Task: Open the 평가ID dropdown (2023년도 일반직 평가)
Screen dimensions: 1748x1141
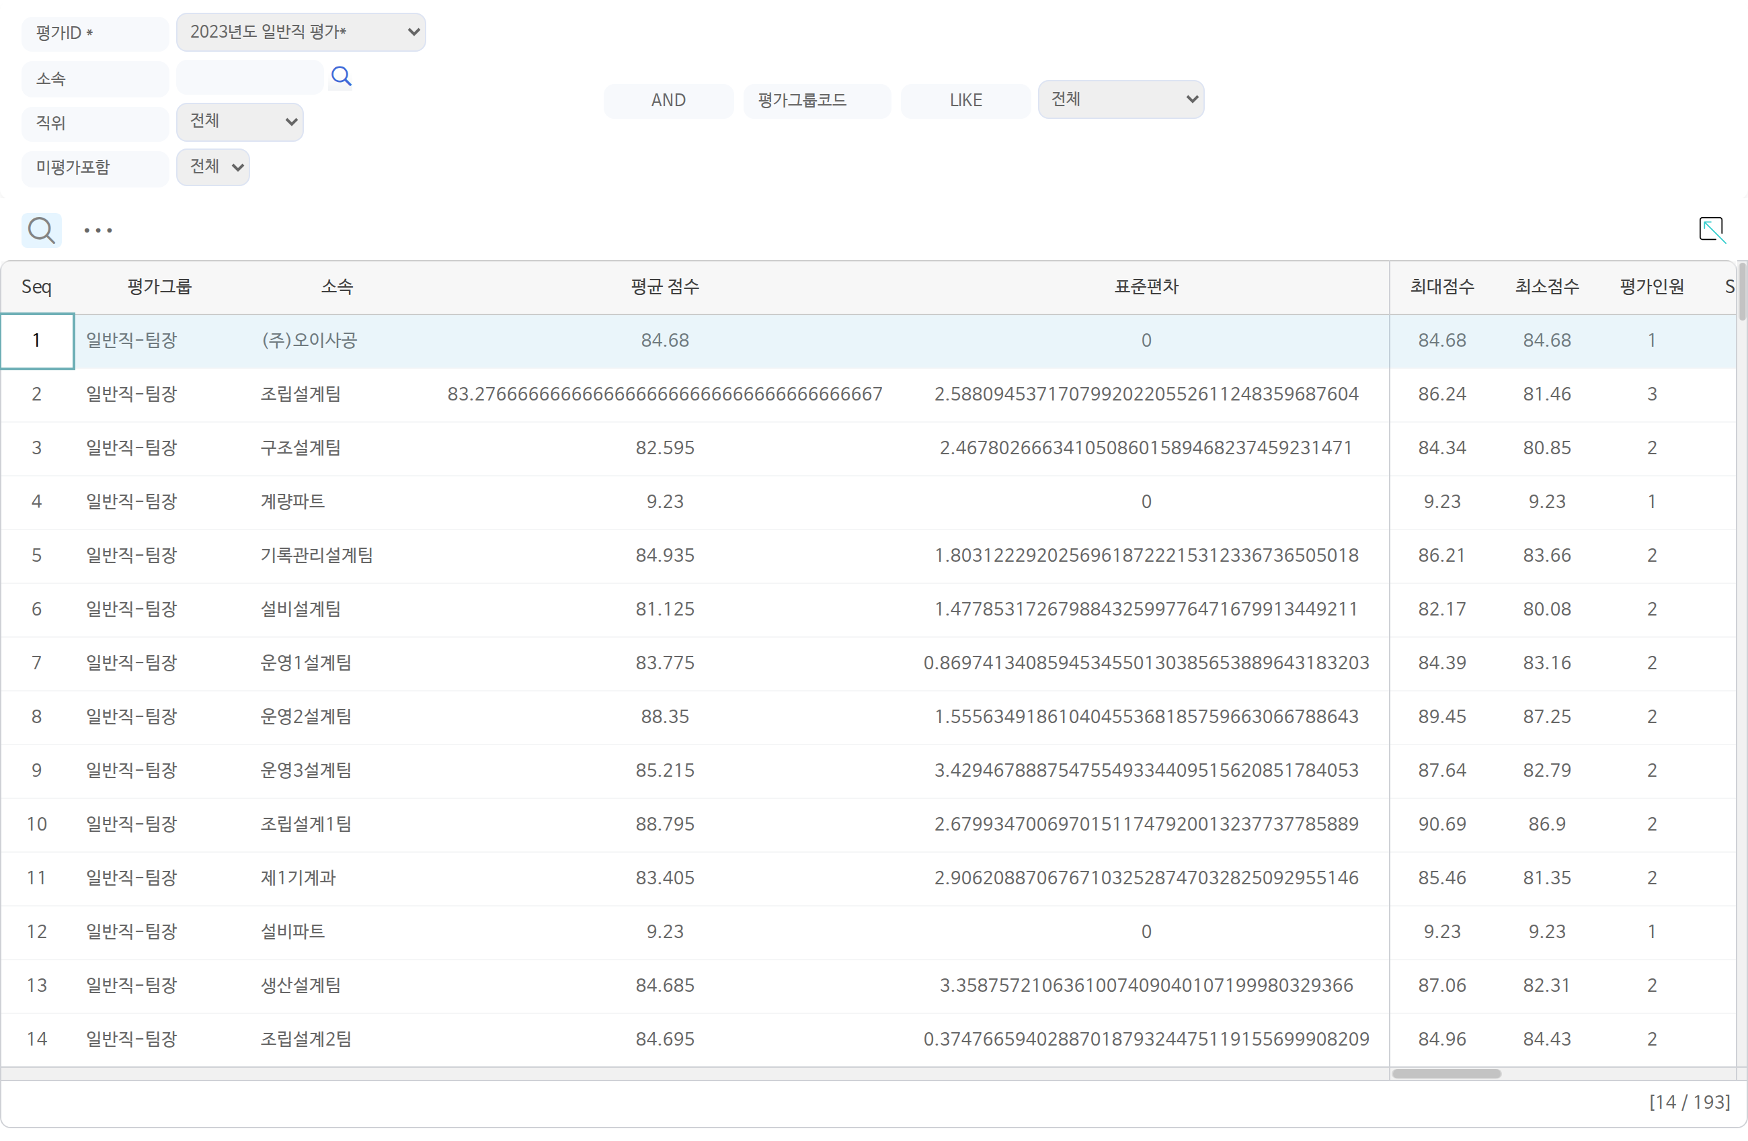Action: point(301,32)
